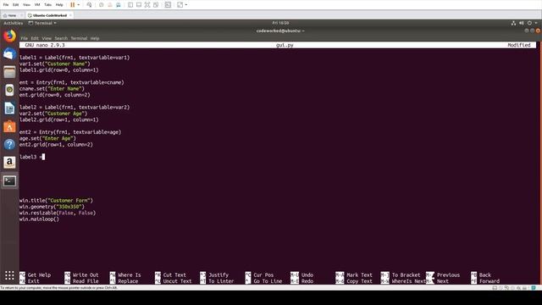This screenshot has height=305, width=542.
Task: Click the power tray icon
Action: [x=529, y=23]
